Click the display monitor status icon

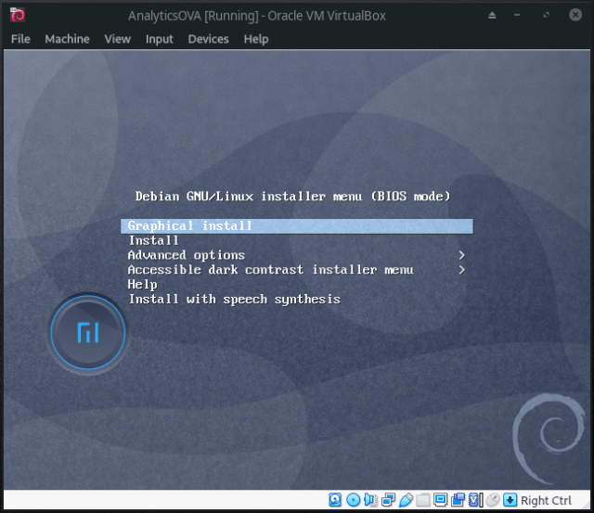(441, 500)
